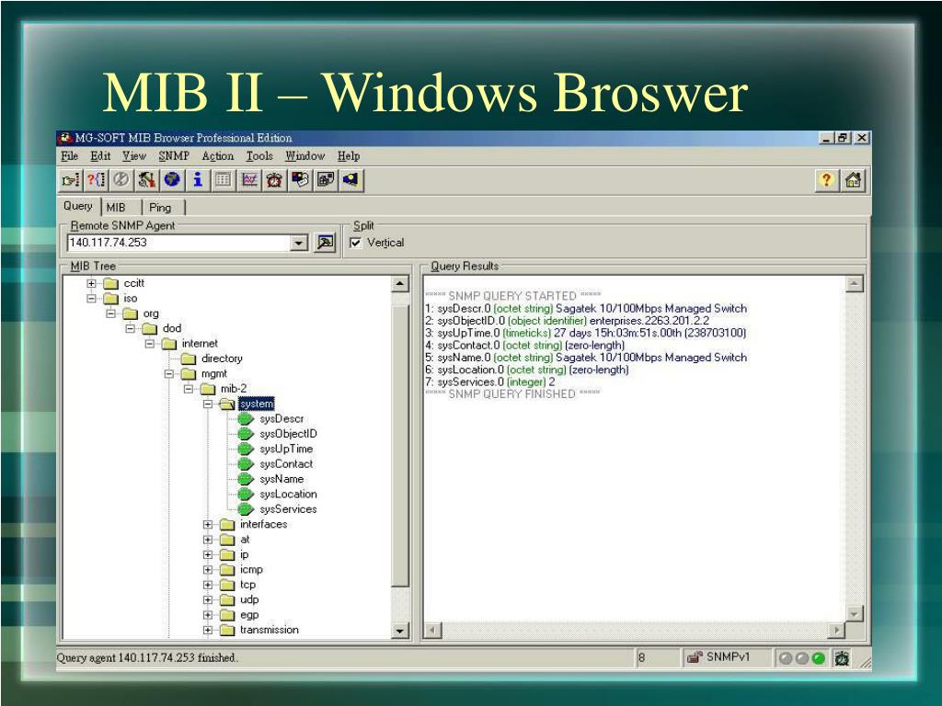Open the Help menu

(349, 156)
